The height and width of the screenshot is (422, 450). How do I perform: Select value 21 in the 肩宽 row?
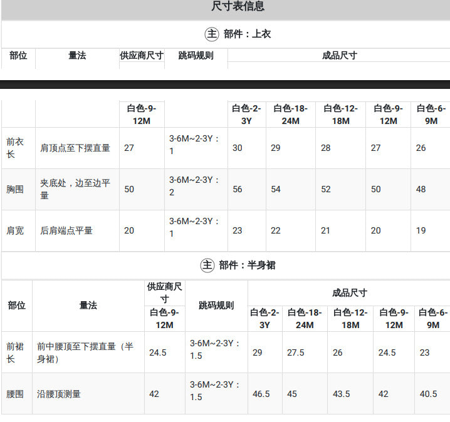click(x=325, y=230)
